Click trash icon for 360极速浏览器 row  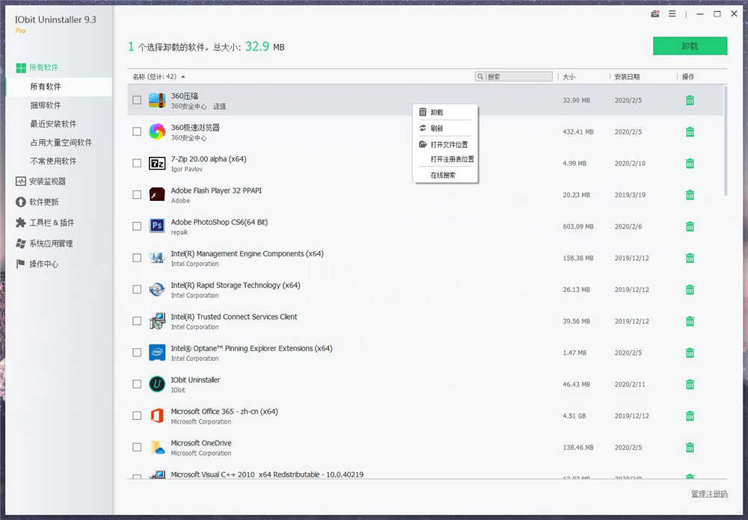(690, 132)
